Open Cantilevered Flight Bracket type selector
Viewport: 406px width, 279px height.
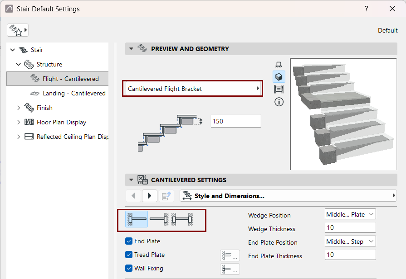click(193, 89)
